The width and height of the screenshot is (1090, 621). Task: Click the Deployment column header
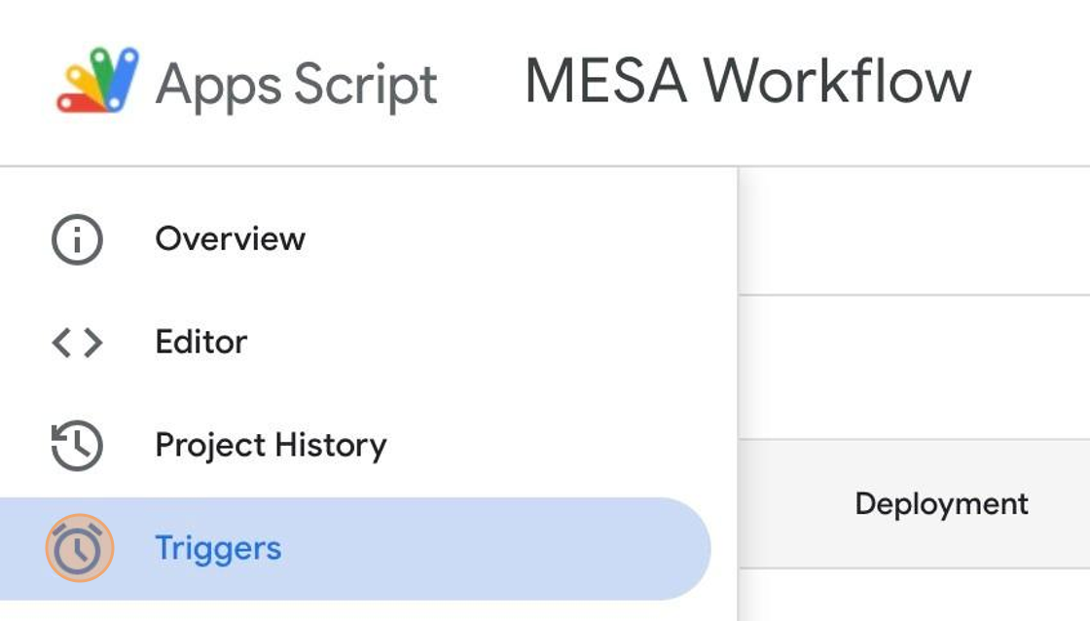pos(941,504)
